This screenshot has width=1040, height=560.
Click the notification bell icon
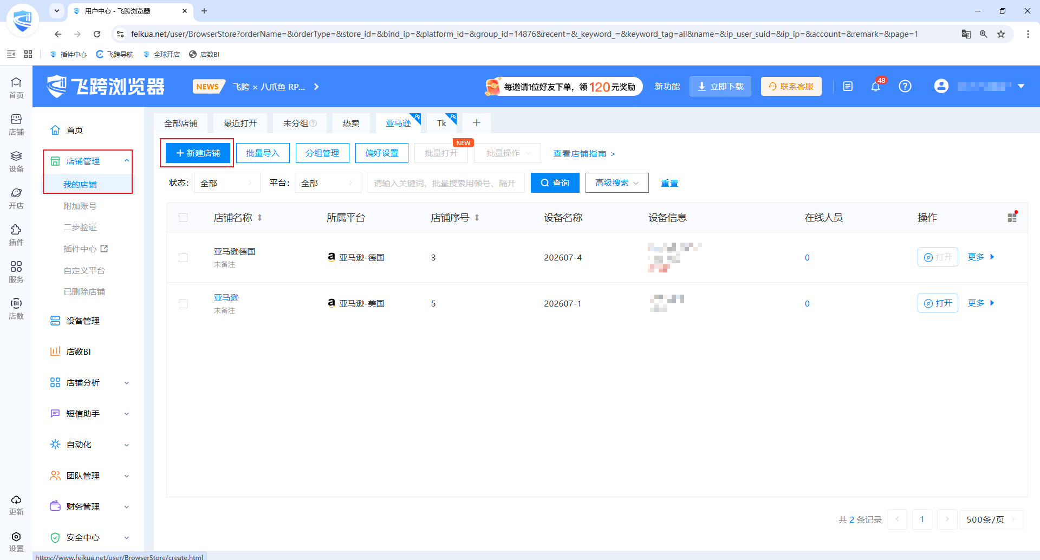point(876,86)
